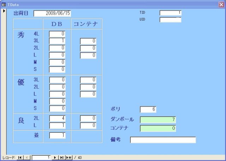Image resolution: width=226 pixels, height=161 pixels.
Task: Click the 優 L コンテナ field
Action: pos(88,94)
